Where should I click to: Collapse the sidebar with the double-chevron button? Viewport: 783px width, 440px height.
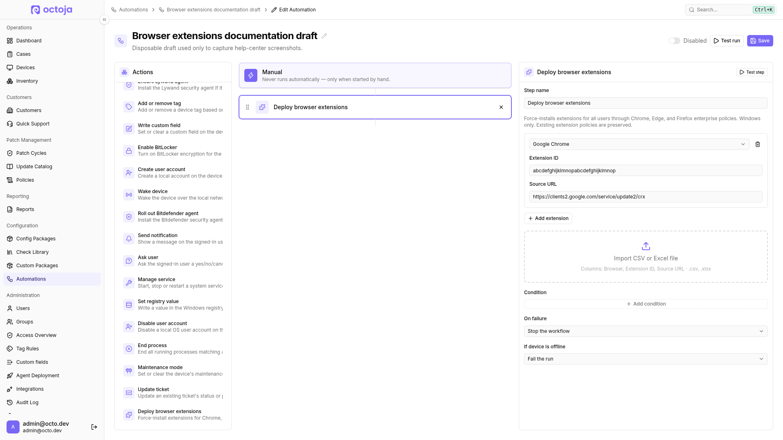(x=104, y=20)
